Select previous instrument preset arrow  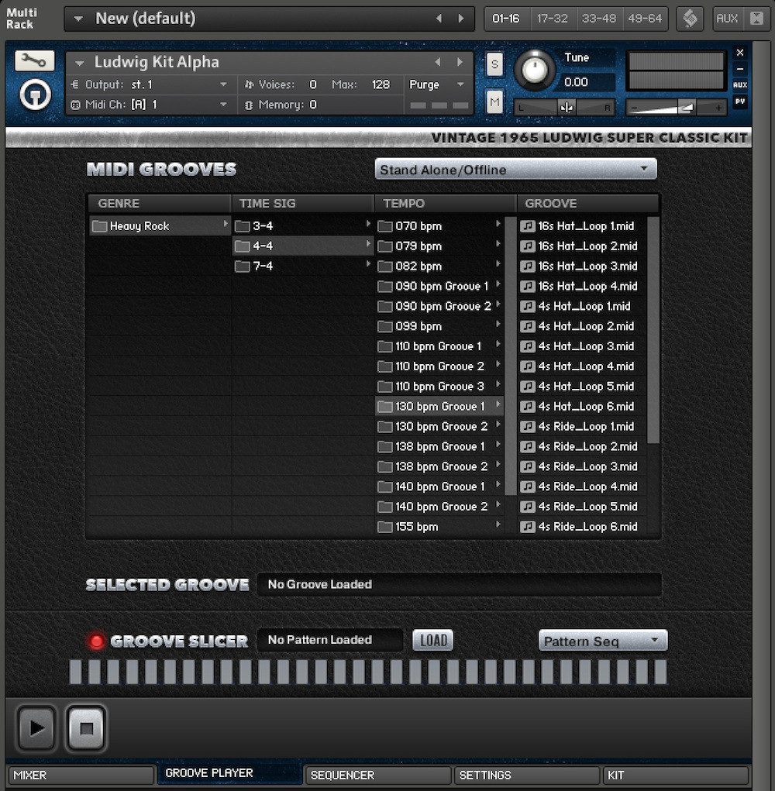pos(438,62)
